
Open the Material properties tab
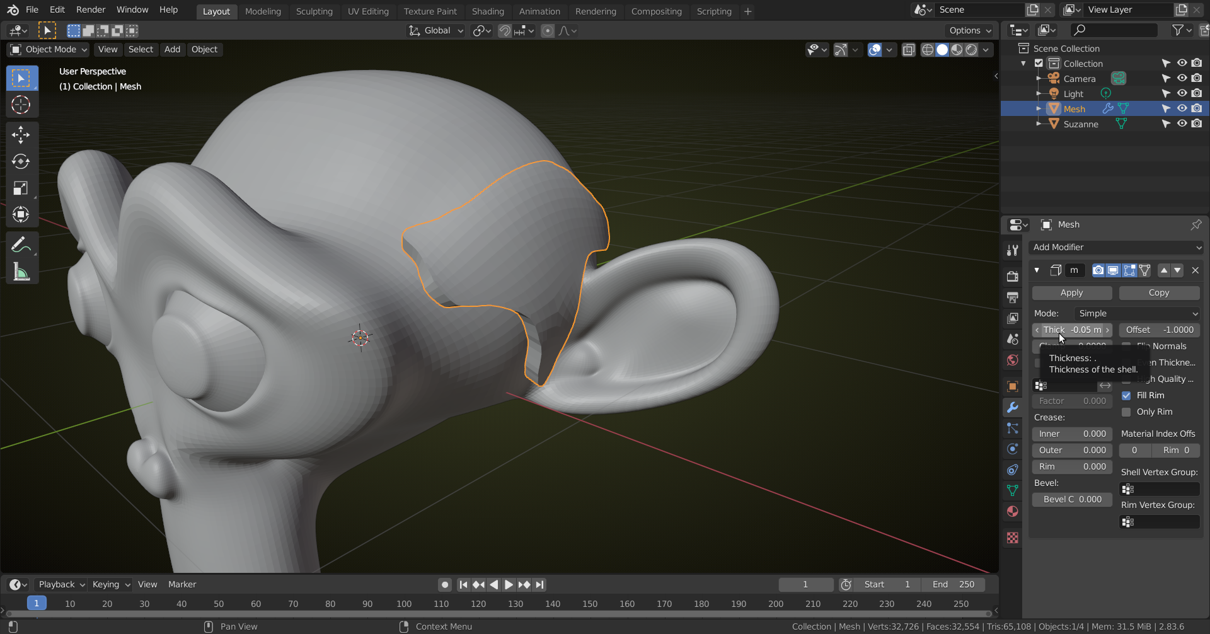tap(1013, 511)
